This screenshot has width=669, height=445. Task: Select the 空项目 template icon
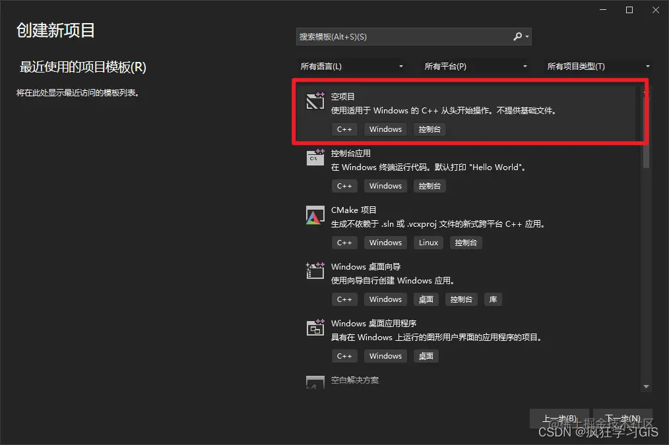point(315,101)
